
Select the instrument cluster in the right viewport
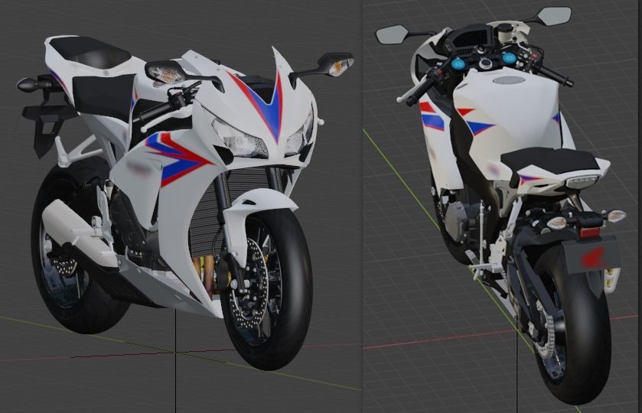(x=469, y=37)
